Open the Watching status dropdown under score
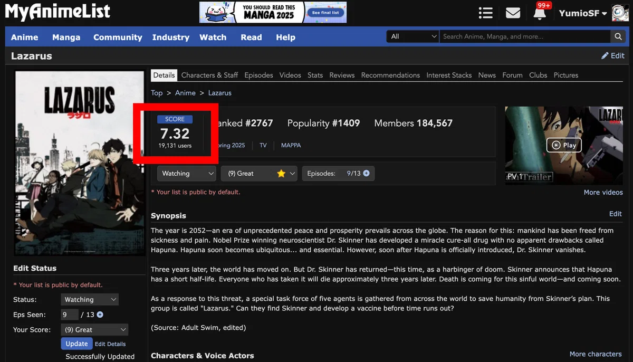Image resolution: width=633 pixels, height=362 pixels. (x=187, y=173)
